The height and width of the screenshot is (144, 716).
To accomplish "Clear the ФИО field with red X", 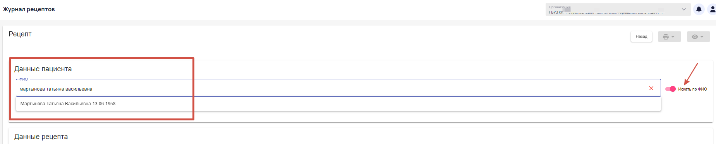I will [x=651, y=88].
